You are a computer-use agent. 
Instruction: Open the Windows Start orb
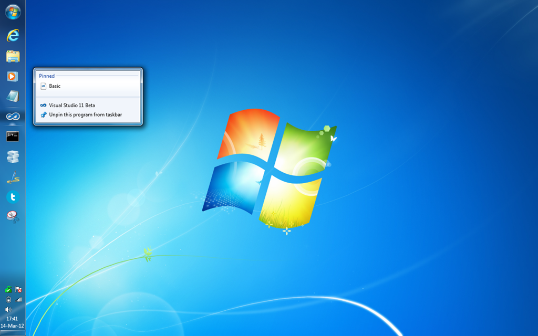click(x=13, y=12)
